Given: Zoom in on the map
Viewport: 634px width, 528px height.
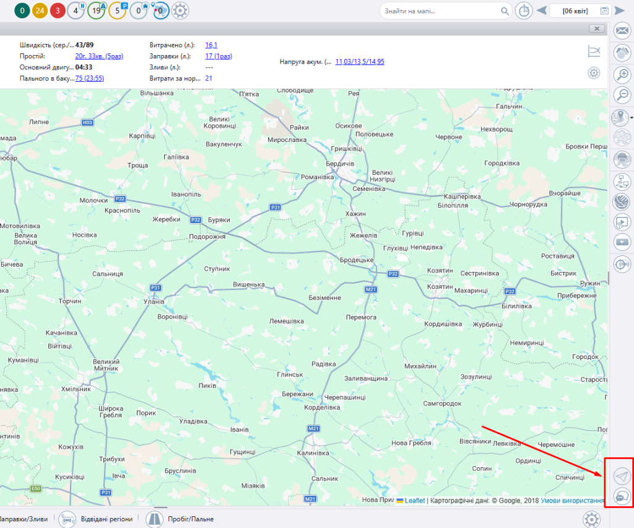Looking at the screenshot, I should point(622,75).
